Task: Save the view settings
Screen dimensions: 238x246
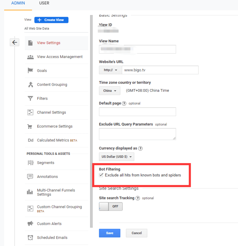Action: (109, 233)
